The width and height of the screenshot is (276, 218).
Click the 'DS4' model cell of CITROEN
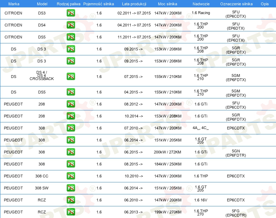click(42, 25)
